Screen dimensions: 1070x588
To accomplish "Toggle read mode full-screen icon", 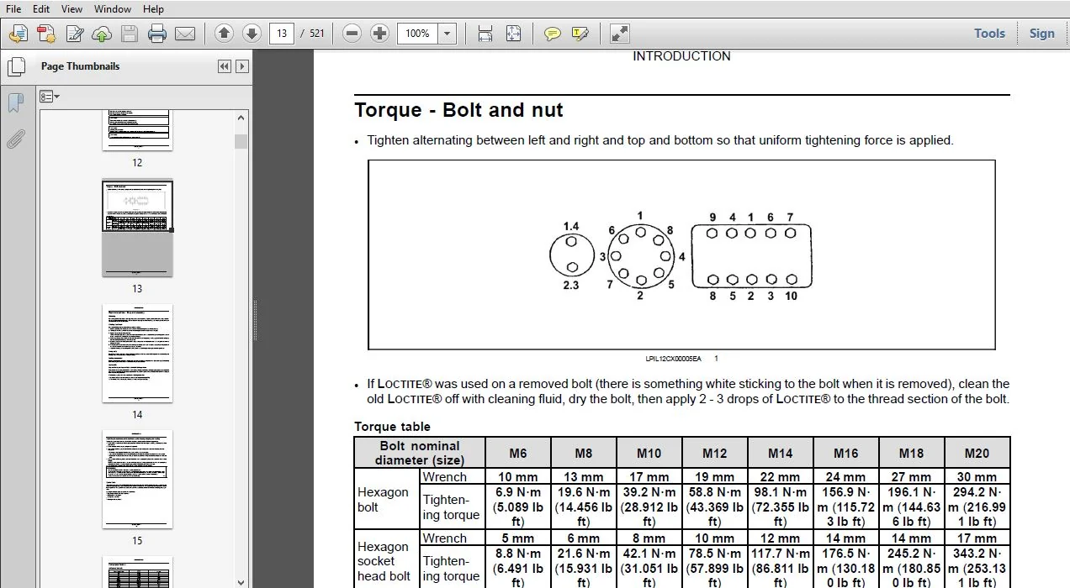I will [620, 34].
